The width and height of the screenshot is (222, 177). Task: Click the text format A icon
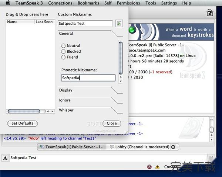(5, 158)
